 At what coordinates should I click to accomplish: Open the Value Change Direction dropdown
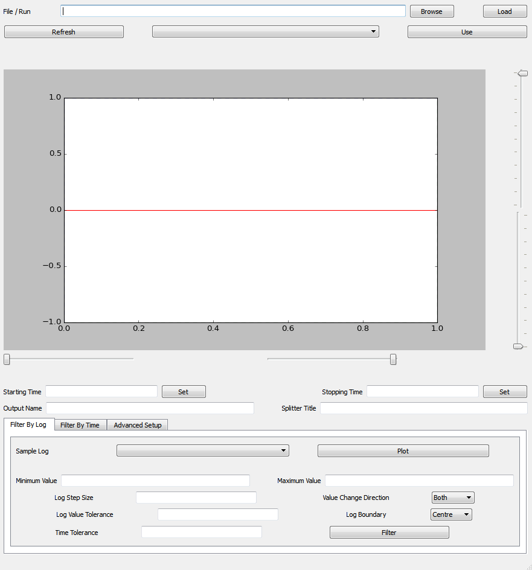pyautogui.click(x=453, y=498)
